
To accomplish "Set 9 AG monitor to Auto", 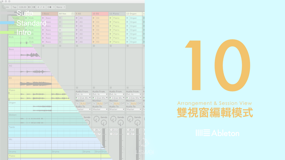I will [83, 104].
